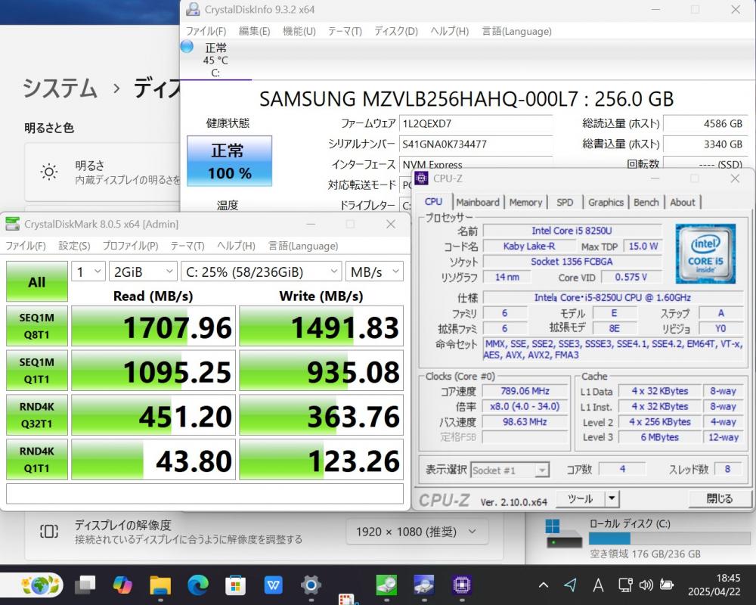
Task: Switch to CrystalDiskMark via its taskbar icon
Action: [386, 585]
